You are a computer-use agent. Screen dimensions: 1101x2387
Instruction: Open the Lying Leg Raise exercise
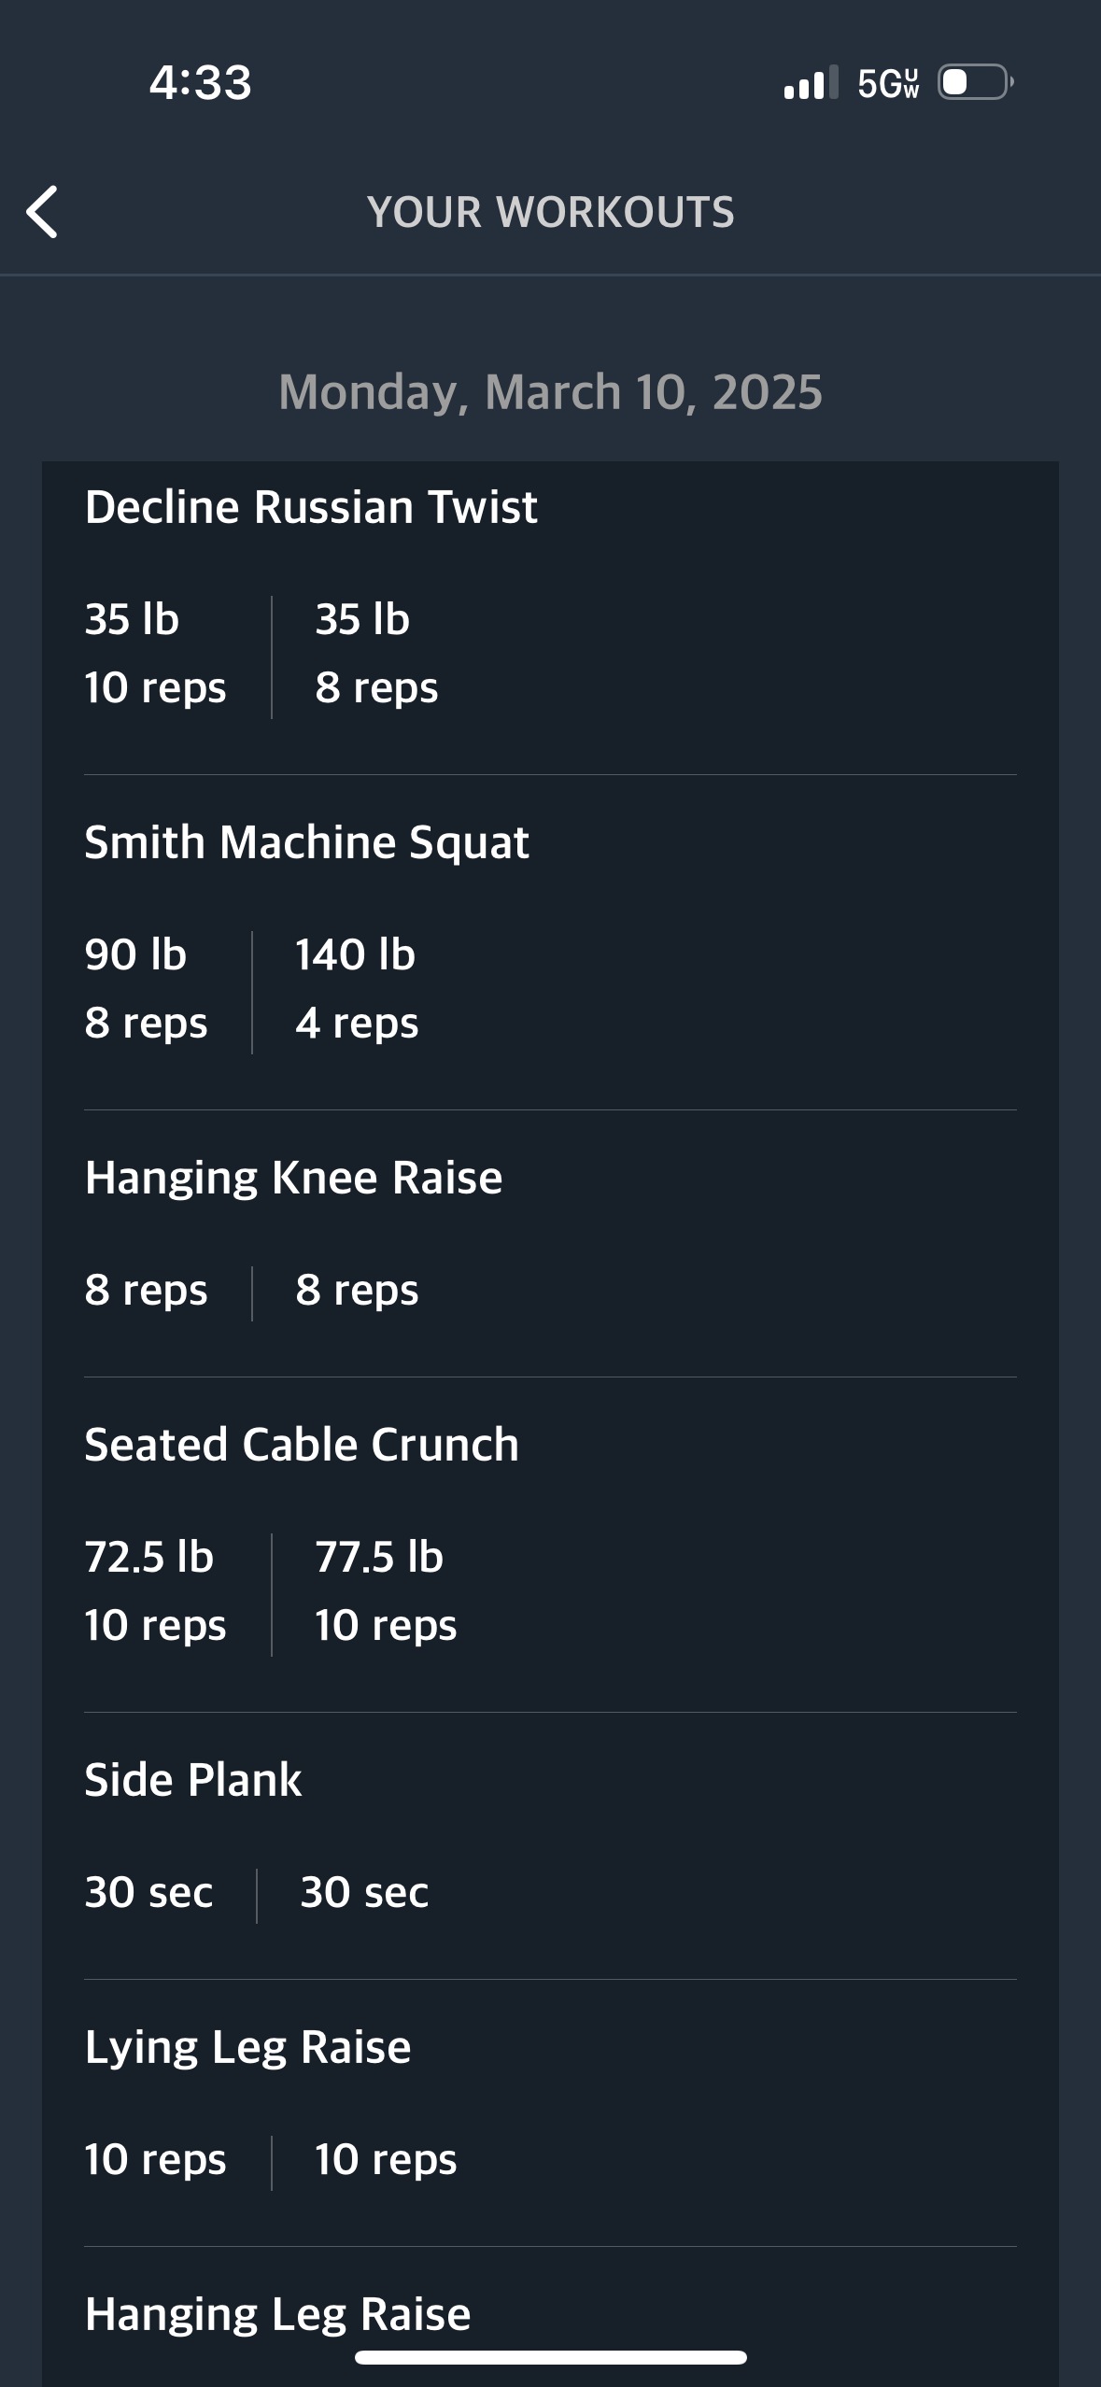coord(550,2113)
